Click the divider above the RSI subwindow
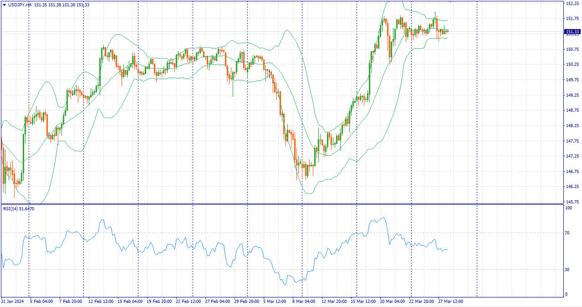This screenshot has height=307, width=582. pyautogui.click(x=281, y=204)
